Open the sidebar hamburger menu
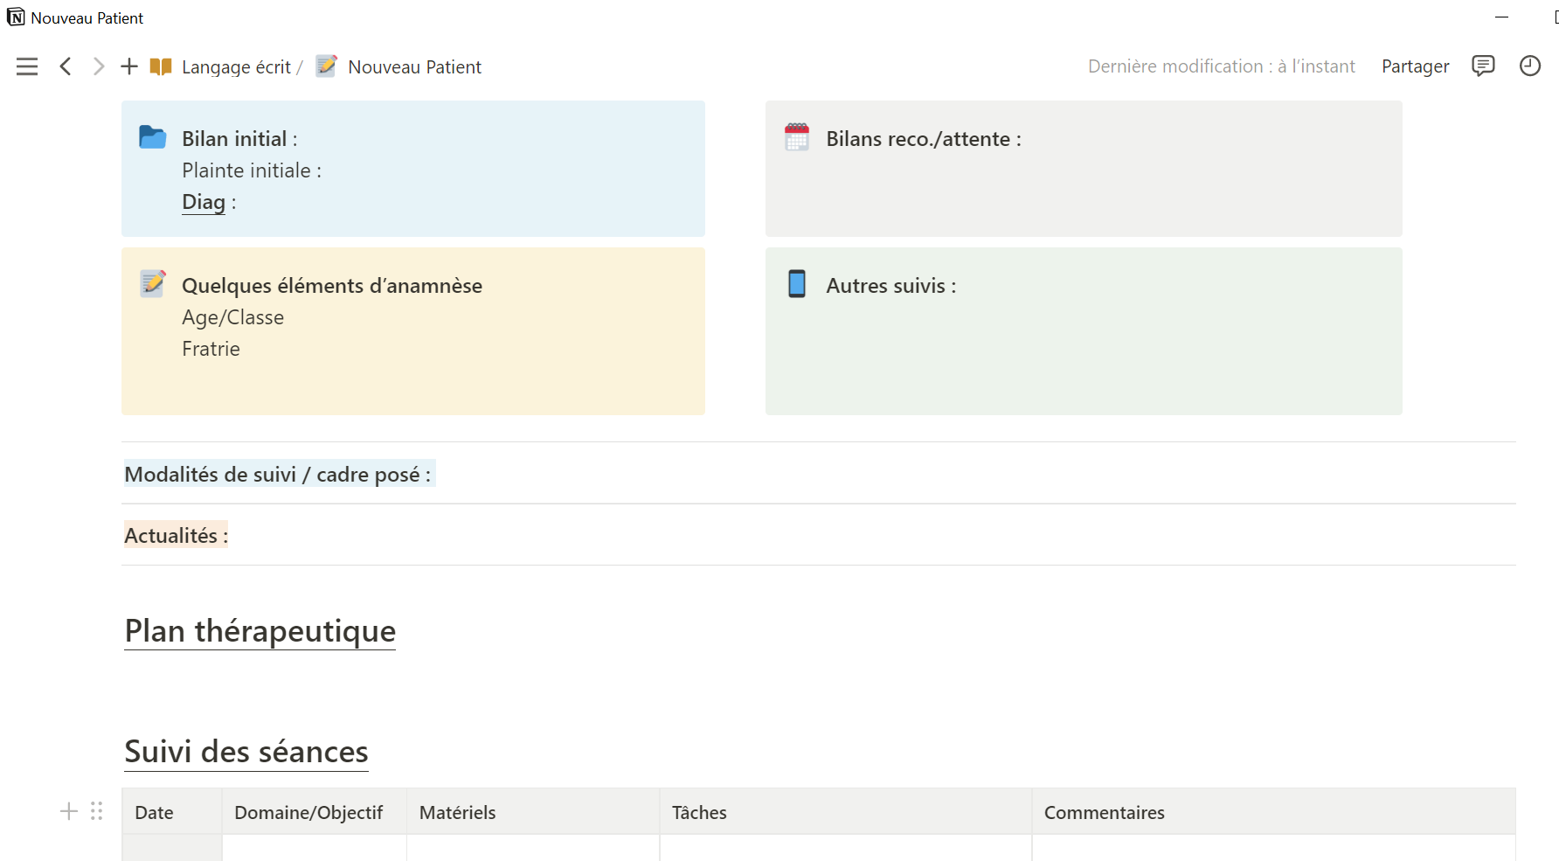This screenshot has height=861, width=1559. pyautogui.click(x=27, y=66)
